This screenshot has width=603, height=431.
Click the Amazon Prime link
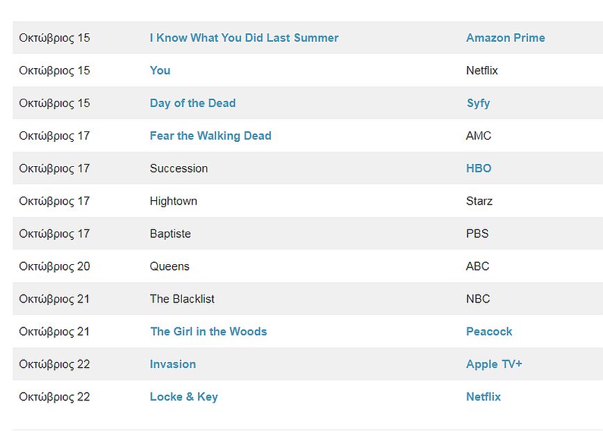(505, 38)
